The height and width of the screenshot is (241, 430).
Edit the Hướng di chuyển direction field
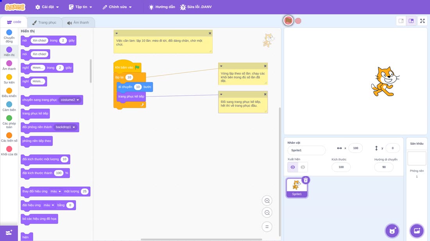pyautogui.click(x=383, y=167)
